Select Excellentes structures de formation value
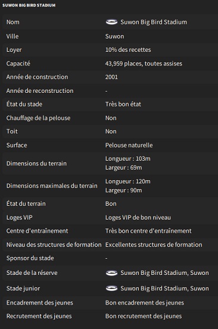Screen dimensions: 218x329 point(154,245)
